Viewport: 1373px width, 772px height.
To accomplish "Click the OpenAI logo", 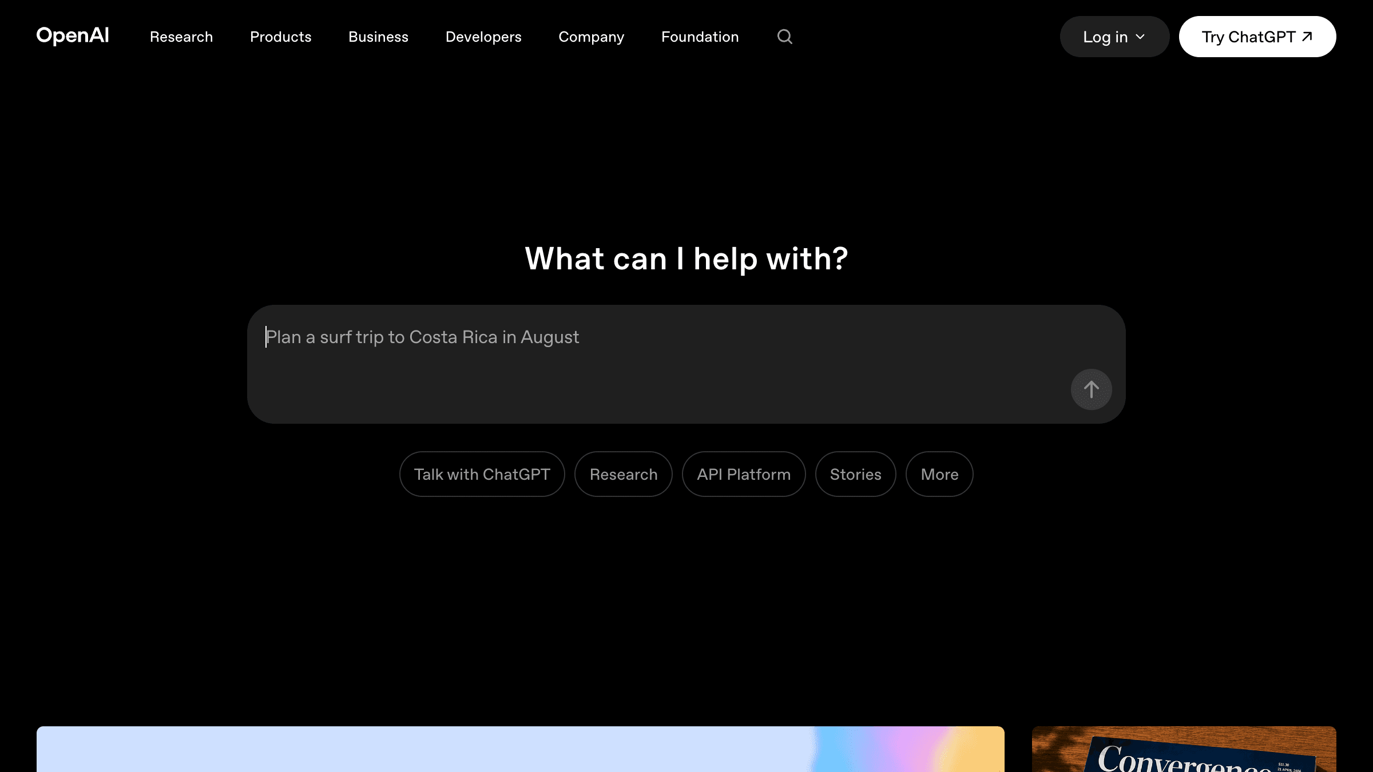I will pos(73,36).
